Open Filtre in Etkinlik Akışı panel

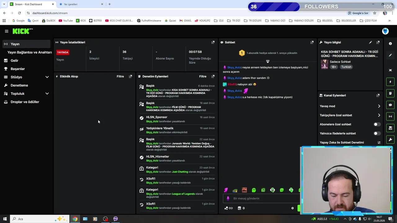(x=120, y=77)
